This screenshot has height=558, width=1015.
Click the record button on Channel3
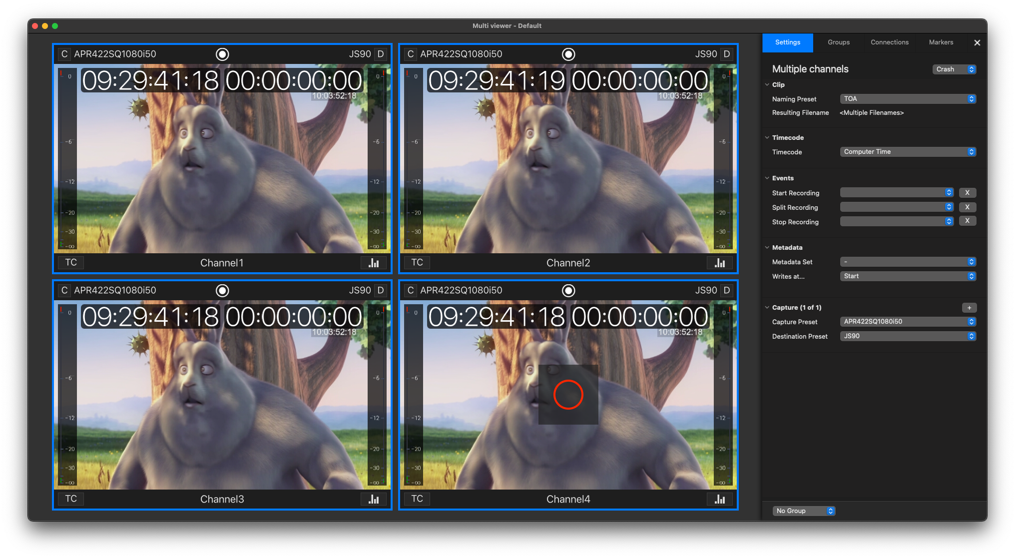pos(222,290)
